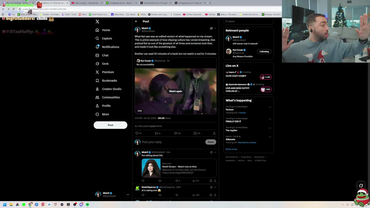Open File Explorer from the taskbar

[x=11, y=205]
